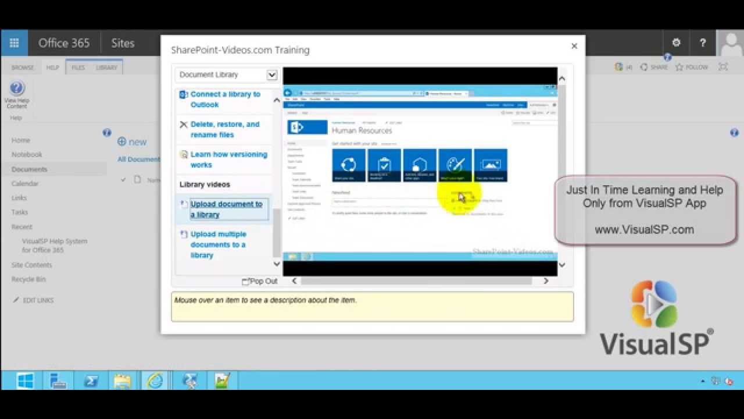This screenshot has width=744, height=419.
Task: Toggle the focus on content icon
Action: click(723, 67)
